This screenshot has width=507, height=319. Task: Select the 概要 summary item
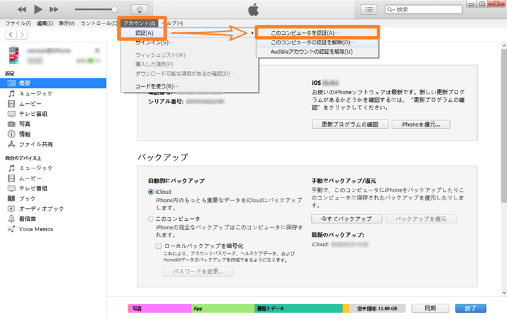coord(53,83)
